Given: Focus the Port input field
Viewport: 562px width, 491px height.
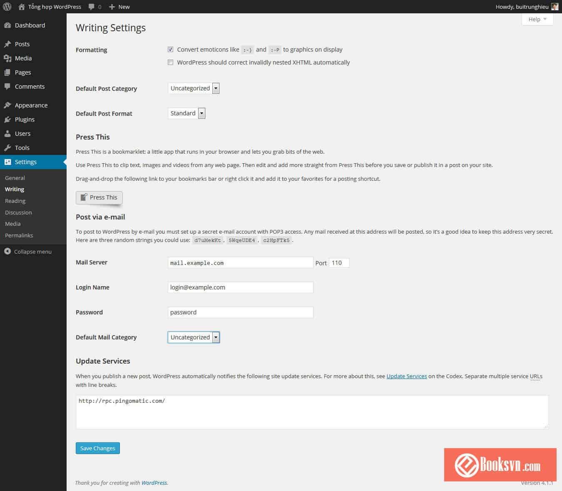Looking at the screenshot, I should 339,263.
